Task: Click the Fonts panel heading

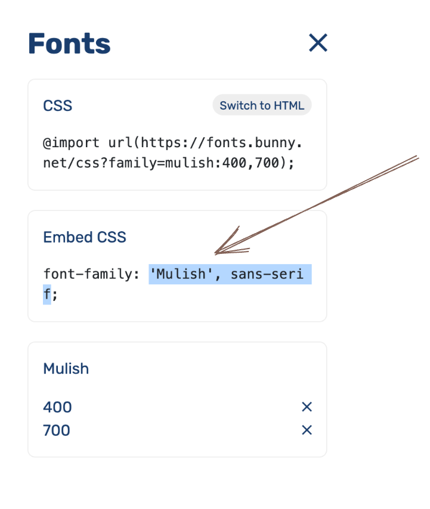Action: point(70,43)
